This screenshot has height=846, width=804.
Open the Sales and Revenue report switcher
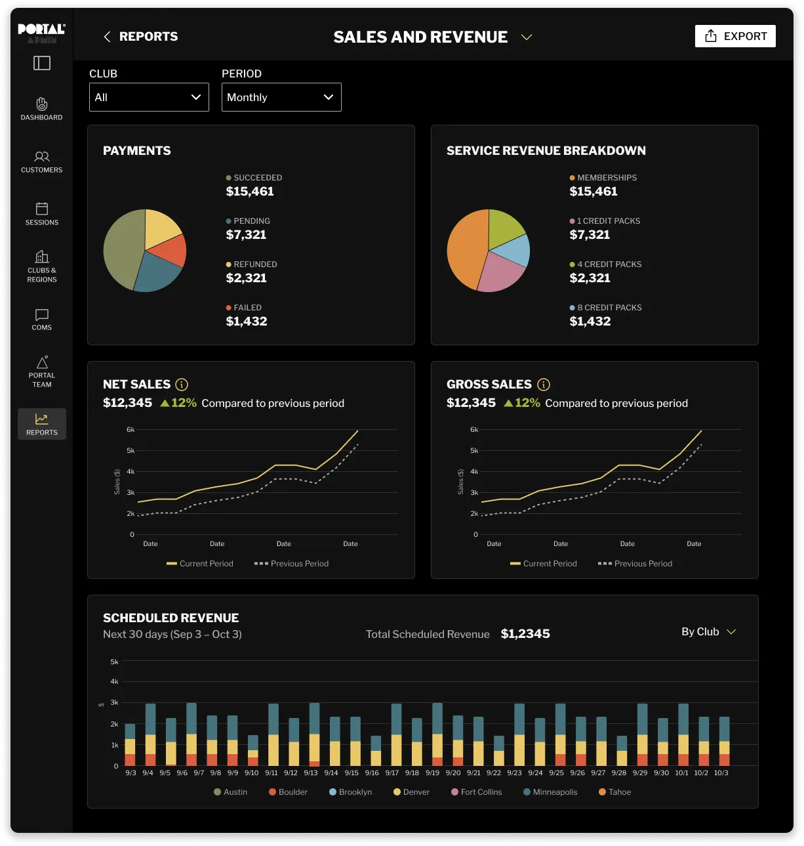pos(527,37)
